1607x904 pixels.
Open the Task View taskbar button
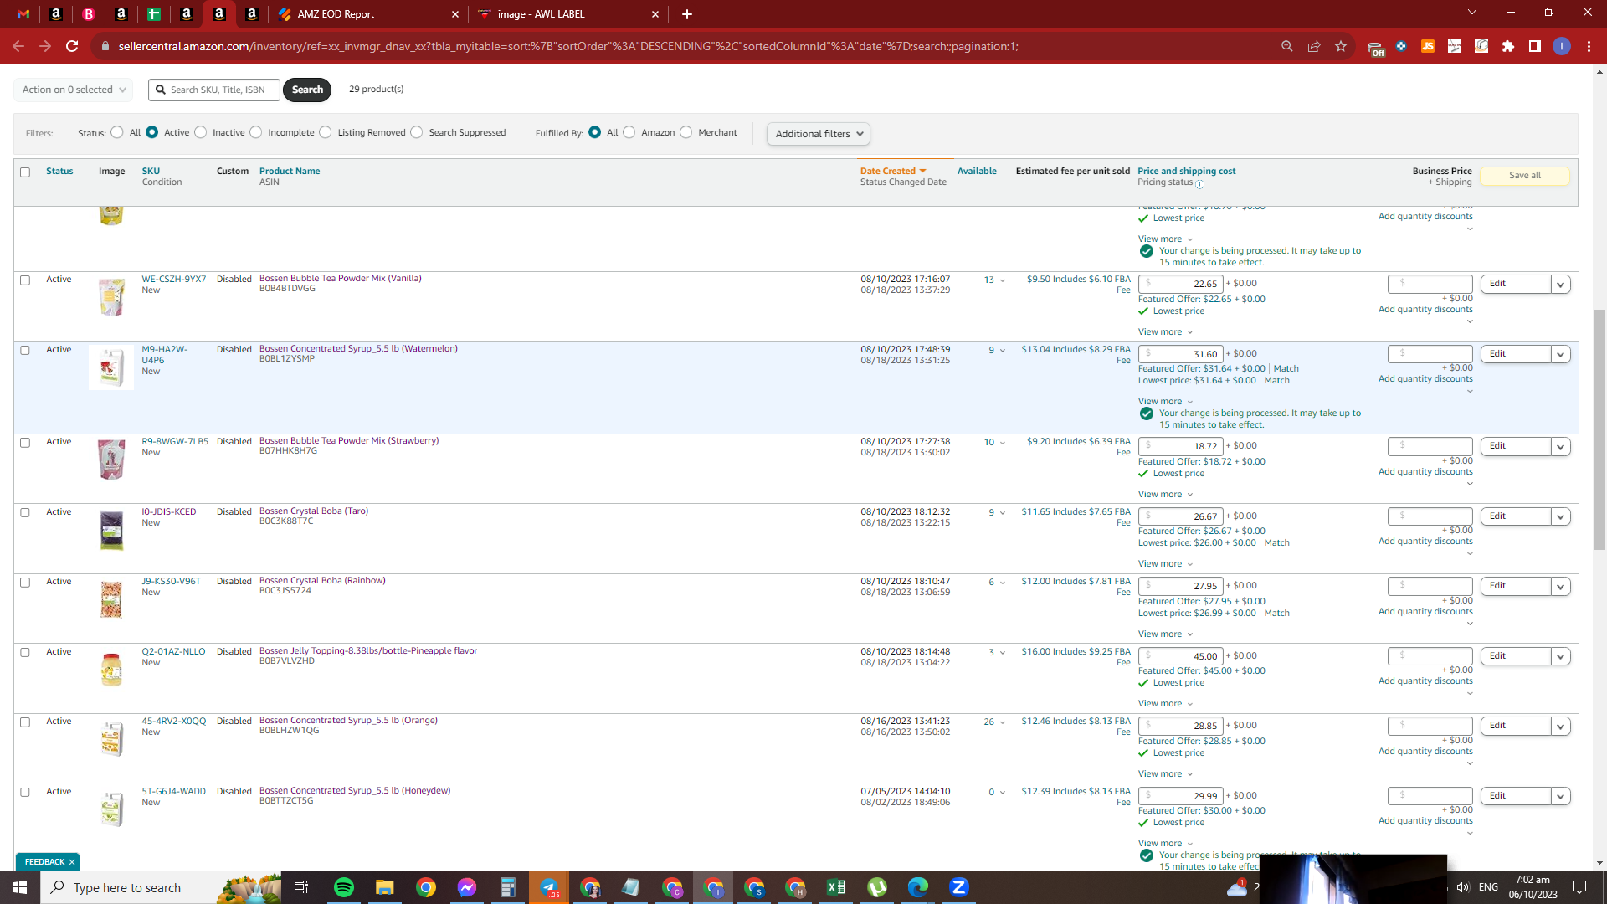301,887
